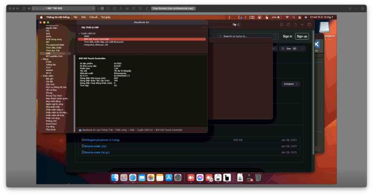Select Trình điều khiển Máy chủ USB Bluetooth
The image size is (373, 195).
(104, 42)
